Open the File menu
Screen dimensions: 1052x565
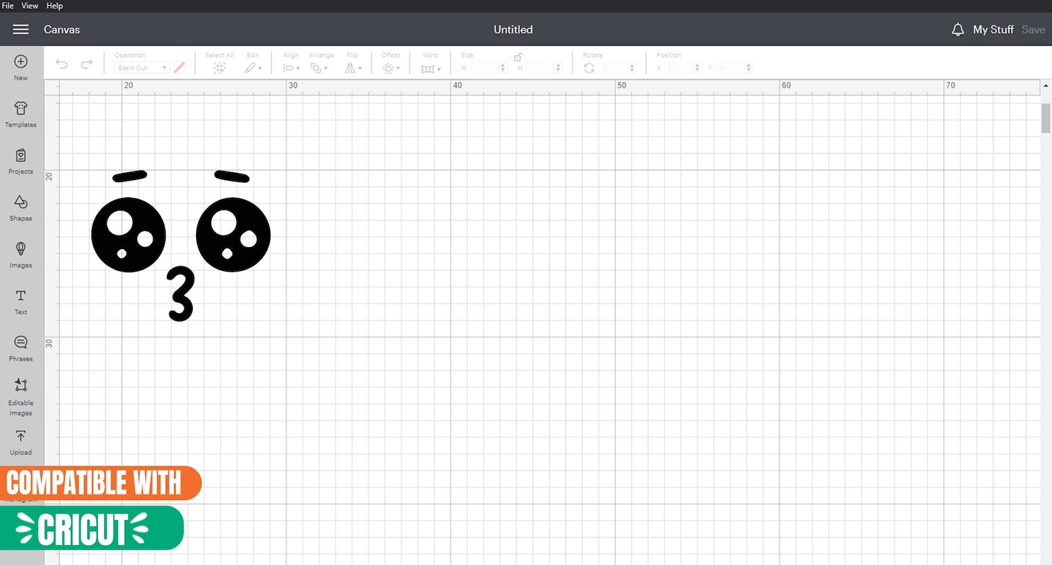(8, 5)
